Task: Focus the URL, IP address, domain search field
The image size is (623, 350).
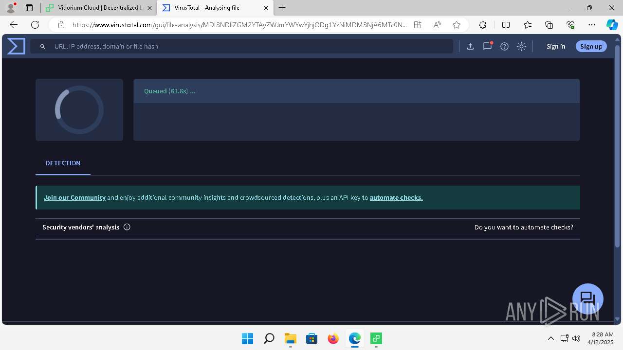Action: 242,47
